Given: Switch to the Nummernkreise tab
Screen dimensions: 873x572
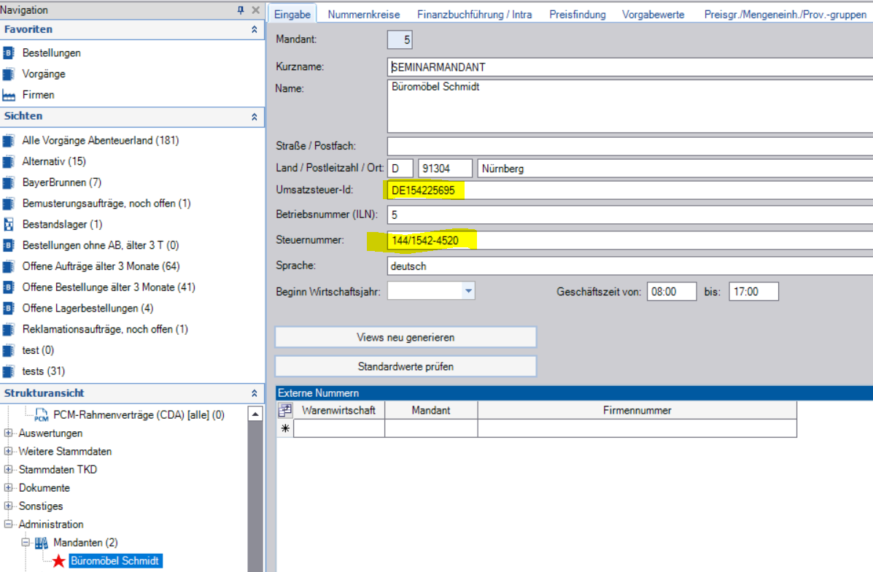Looking at the screenshot, I should 363,14.
